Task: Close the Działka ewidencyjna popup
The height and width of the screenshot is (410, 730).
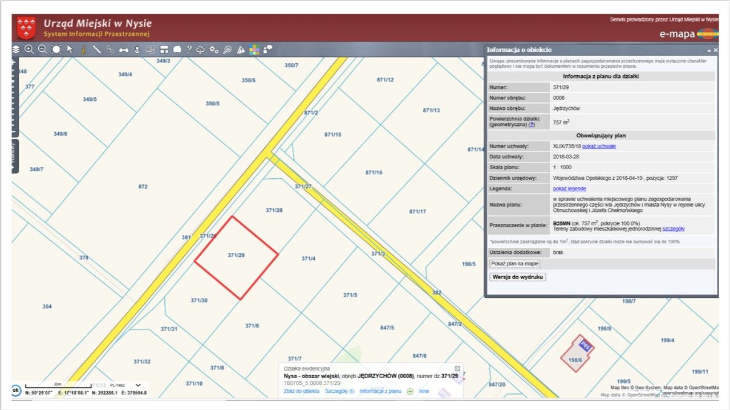Action: [x=457, y=369]
